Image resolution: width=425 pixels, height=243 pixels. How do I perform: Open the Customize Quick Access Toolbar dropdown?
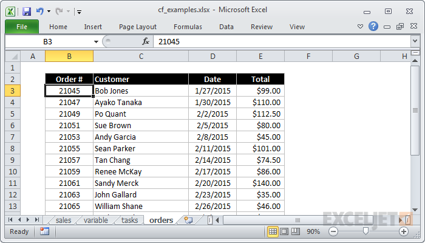[x=79, y=12]
